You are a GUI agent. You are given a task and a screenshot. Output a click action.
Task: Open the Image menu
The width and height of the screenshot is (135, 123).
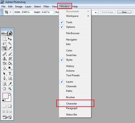tap(19, 6)
